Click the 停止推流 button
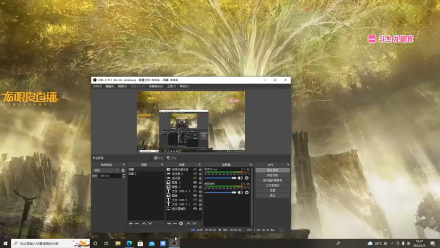 (272, 170)
